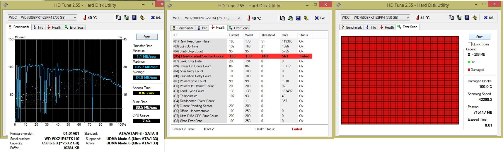Screen dimensions: 503x152
Task: Open Options icon in Error Scan window
Action: point(475,18)
